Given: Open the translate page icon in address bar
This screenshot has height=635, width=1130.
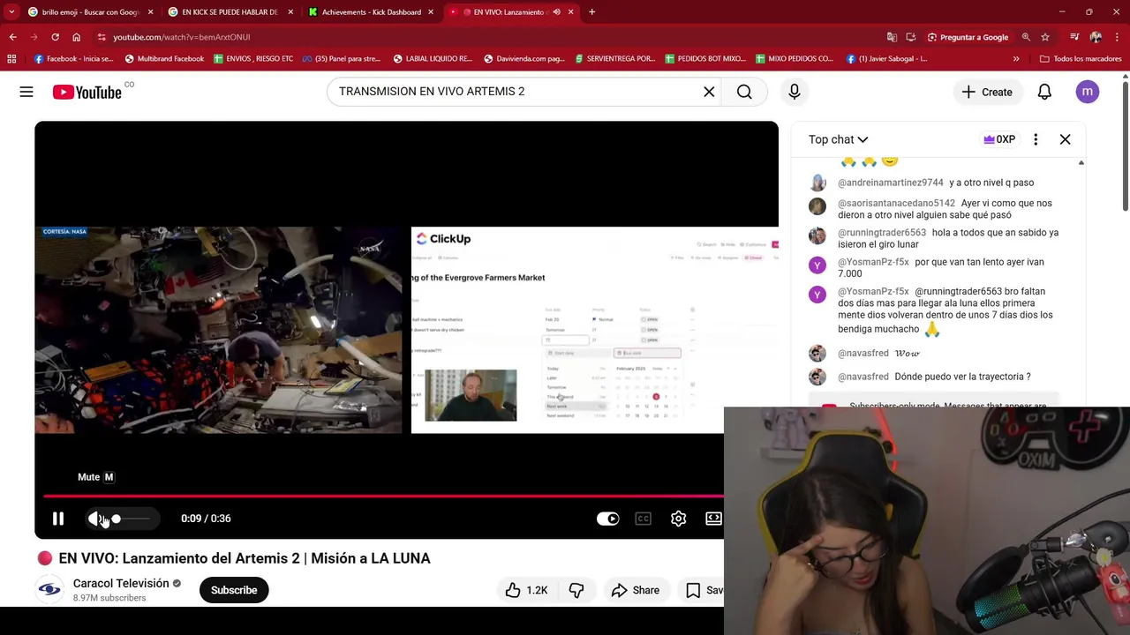Looking at the screenshot, I should (x=892, y=37).
